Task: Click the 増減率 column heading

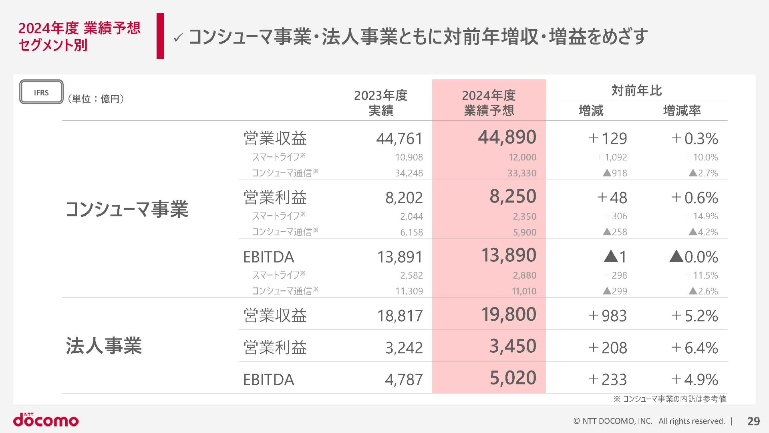Action: click(x=682, y=111)
